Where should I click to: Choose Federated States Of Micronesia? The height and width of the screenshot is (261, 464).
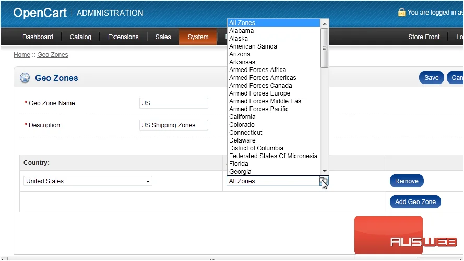point(273,156)
